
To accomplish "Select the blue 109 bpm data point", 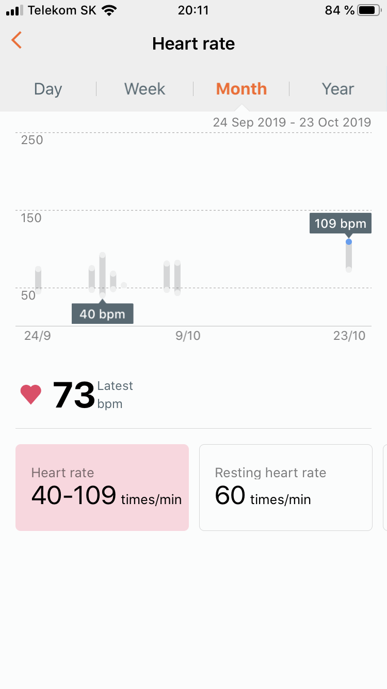I will point(349,242).
